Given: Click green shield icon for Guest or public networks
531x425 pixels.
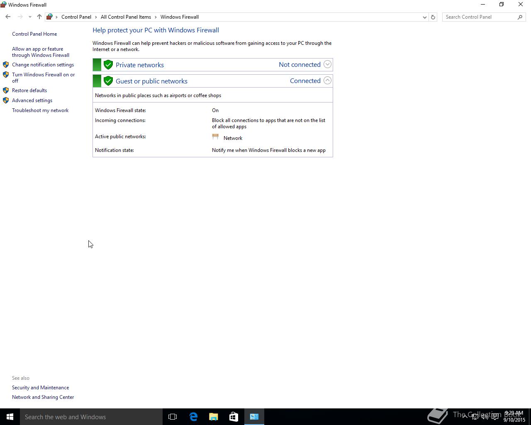Looking at the screenshot, I should (x=108, y=81).
